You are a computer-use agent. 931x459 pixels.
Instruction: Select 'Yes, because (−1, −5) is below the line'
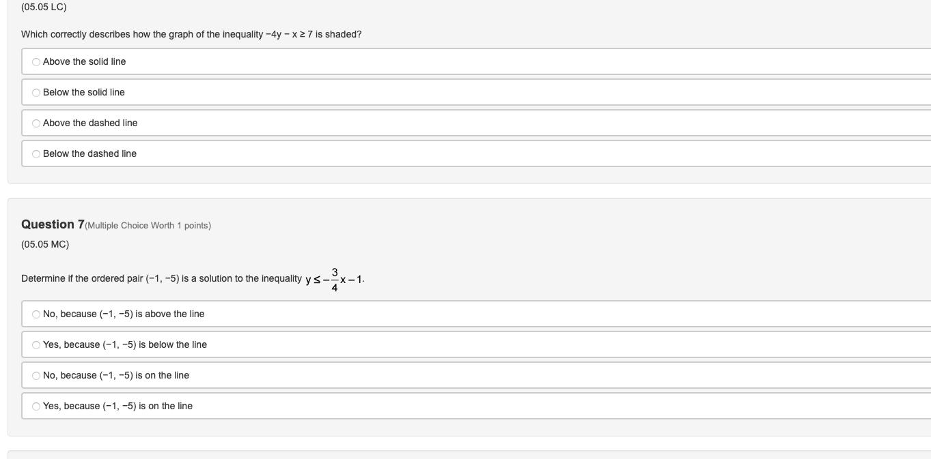(x=36, y=344)
